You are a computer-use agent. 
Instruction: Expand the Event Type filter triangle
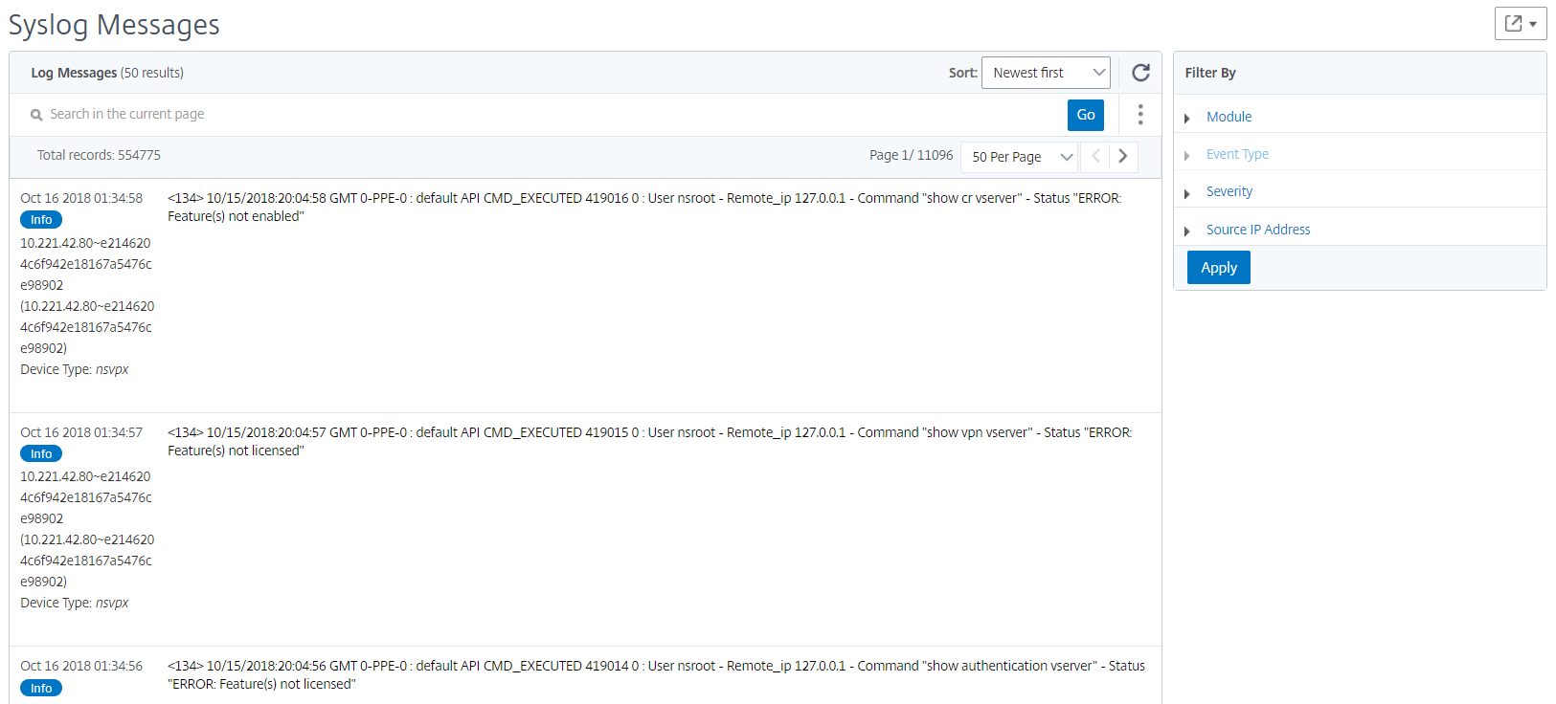[x=1187, y=155]
